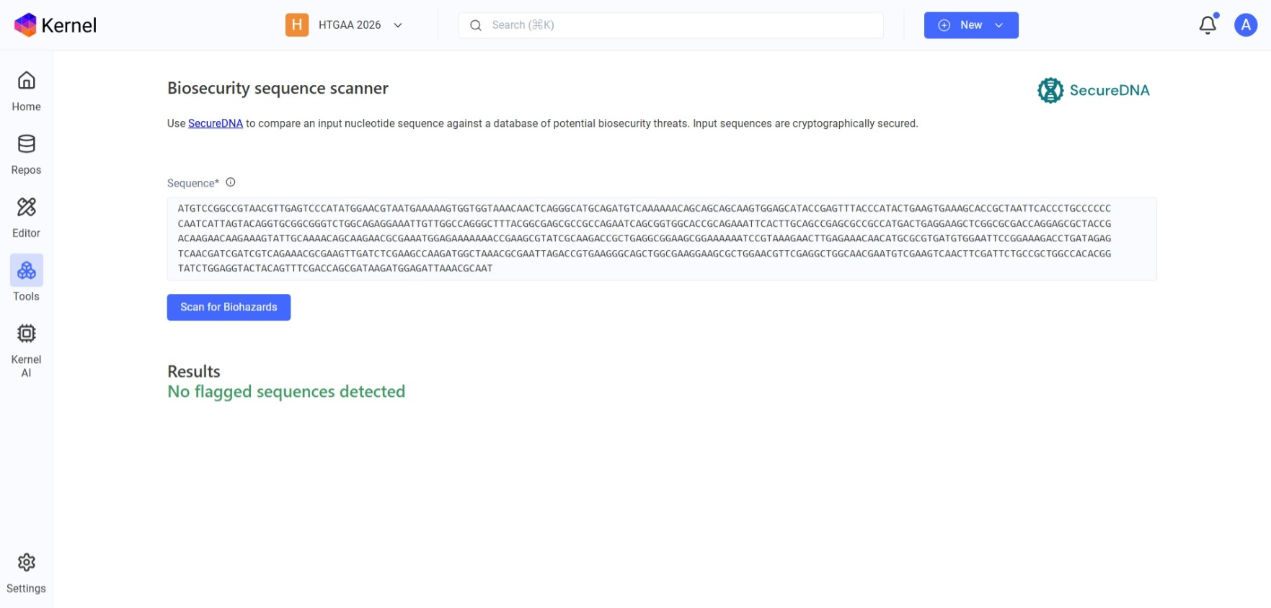Viewport: 1271px width, 608px height.
Task: Select Tools in the sidebar
Action: pyautogui.click(x=26, y=279)
